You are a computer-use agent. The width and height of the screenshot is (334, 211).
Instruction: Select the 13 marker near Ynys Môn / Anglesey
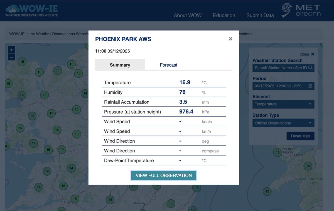point(277,152)
